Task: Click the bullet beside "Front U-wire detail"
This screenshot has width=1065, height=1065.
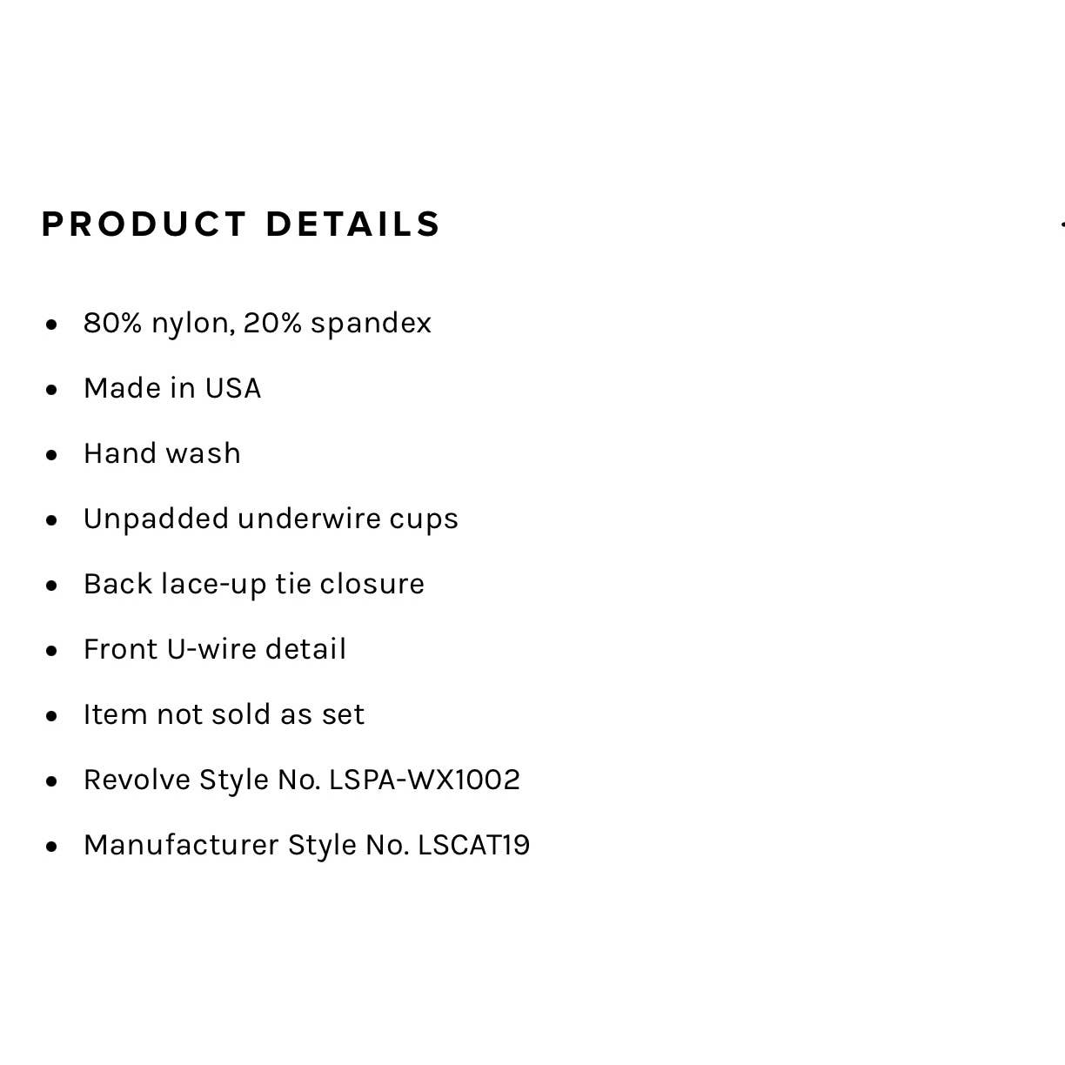Action: tap(52, 651)
